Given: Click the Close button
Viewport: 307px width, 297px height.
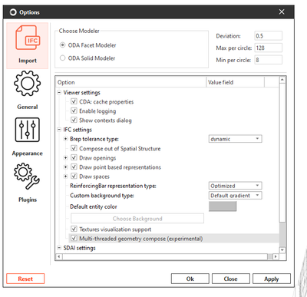Looking at the screenshot, I should 231,279.
